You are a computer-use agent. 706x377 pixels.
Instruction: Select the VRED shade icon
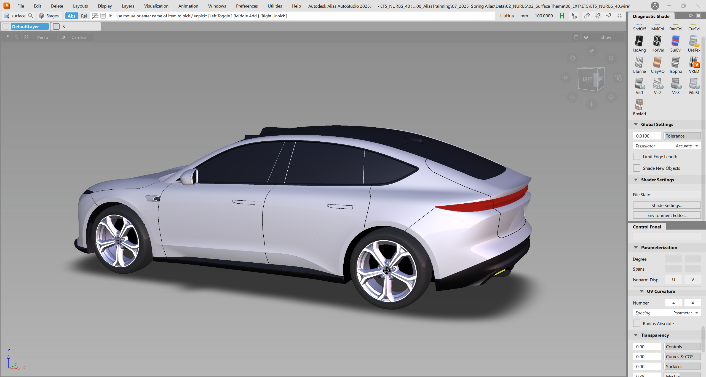coord(694,63)
